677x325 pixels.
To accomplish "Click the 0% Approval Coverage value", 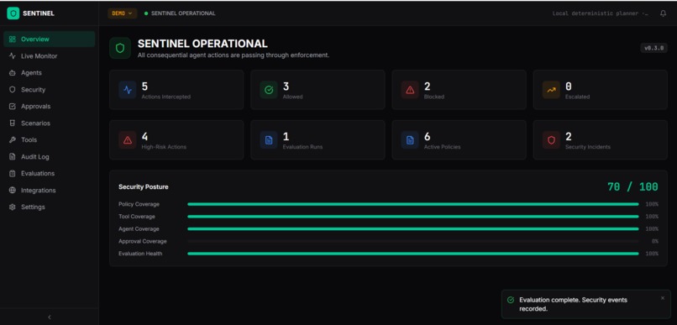I will [x=655, y=241].
